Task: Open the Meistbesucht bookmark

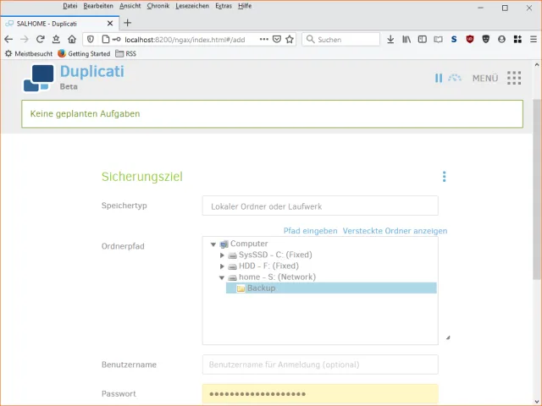Action: 29,53
